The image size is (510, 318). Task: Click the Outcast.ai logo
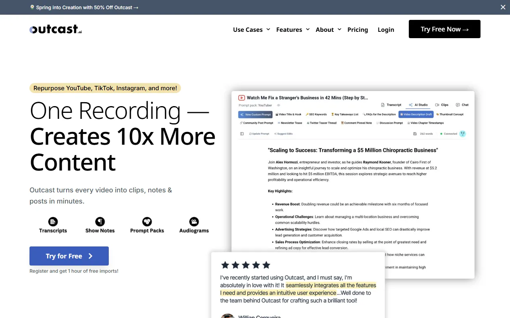(x=56, y=29)
